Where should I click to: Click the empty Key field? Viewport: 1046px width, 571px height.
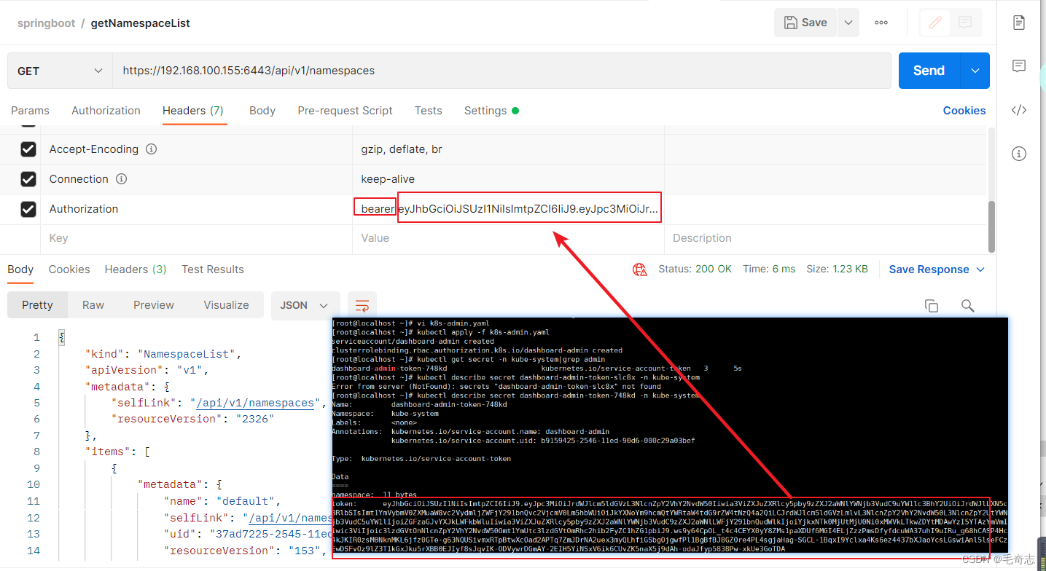click(x=196, y=239)
